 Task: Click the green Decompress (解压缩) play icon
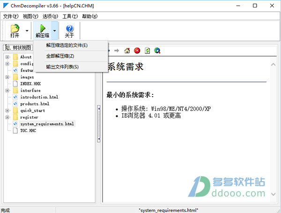pos(43,28)
